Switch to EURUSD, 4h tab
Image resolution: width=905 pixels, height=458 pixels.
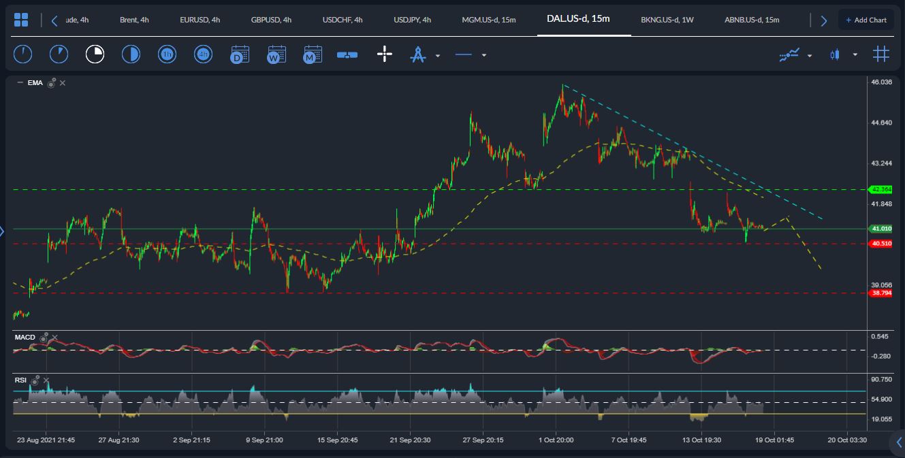[200, 20]
